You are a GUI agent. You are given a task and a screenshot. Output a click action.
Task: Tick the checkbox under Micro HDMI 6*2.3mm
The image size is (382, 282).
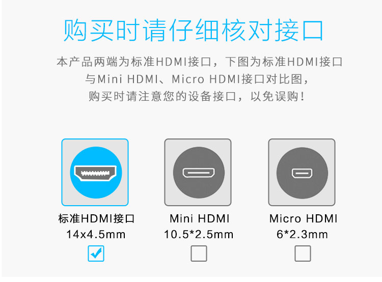[x=303, y=253]
